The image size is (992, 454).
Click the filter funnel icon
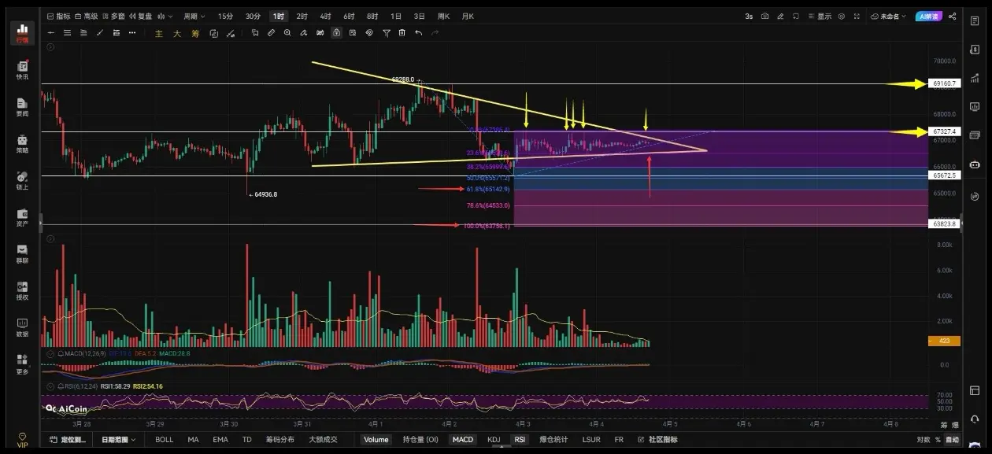click(x=386, y=32)
